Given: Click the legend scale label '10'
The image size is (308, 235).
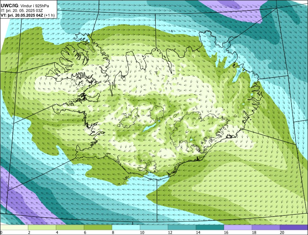Looking at the screenshot, I should [142, 232].
